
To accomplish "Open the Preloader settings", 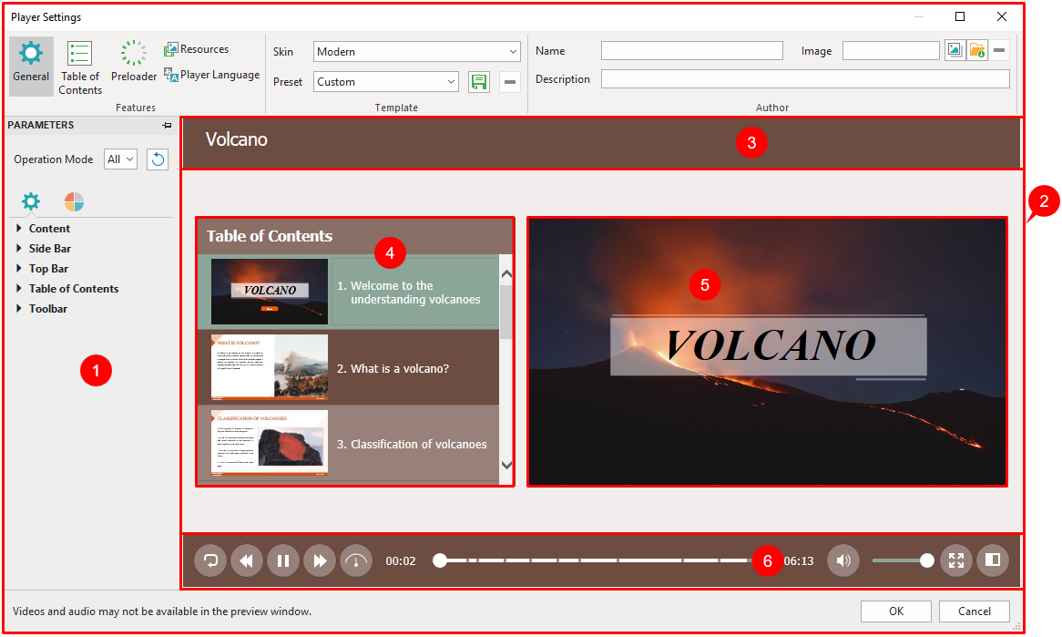I will [x=133, y=62].
